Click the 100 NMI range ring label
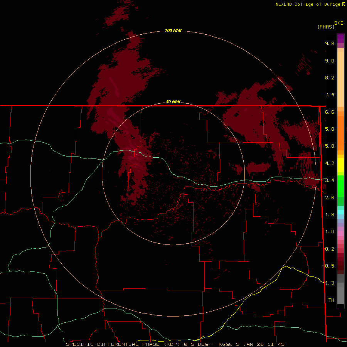 [173, 30]
